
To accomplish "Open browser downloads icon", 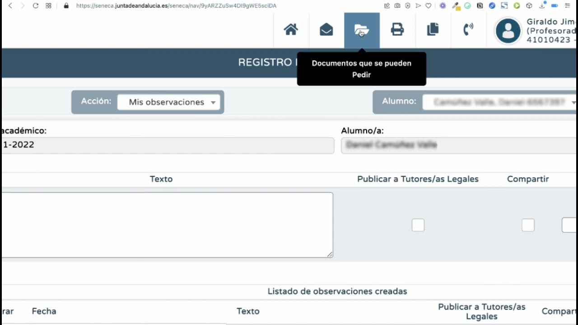I will point(542,5).
